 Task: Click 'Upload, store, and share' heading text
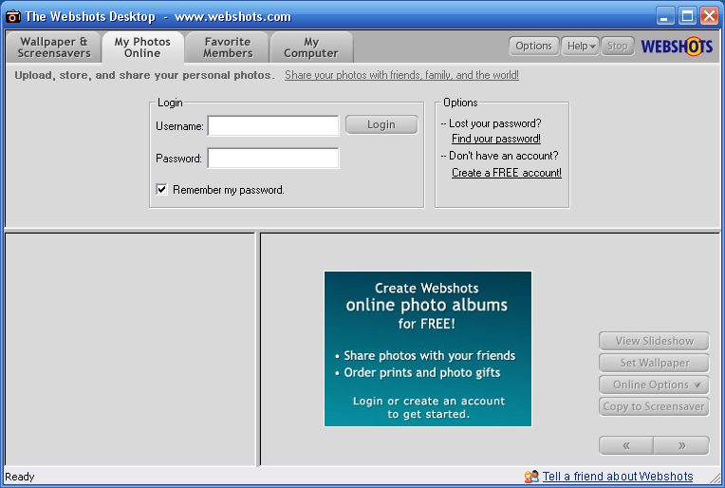coord(144,75)
